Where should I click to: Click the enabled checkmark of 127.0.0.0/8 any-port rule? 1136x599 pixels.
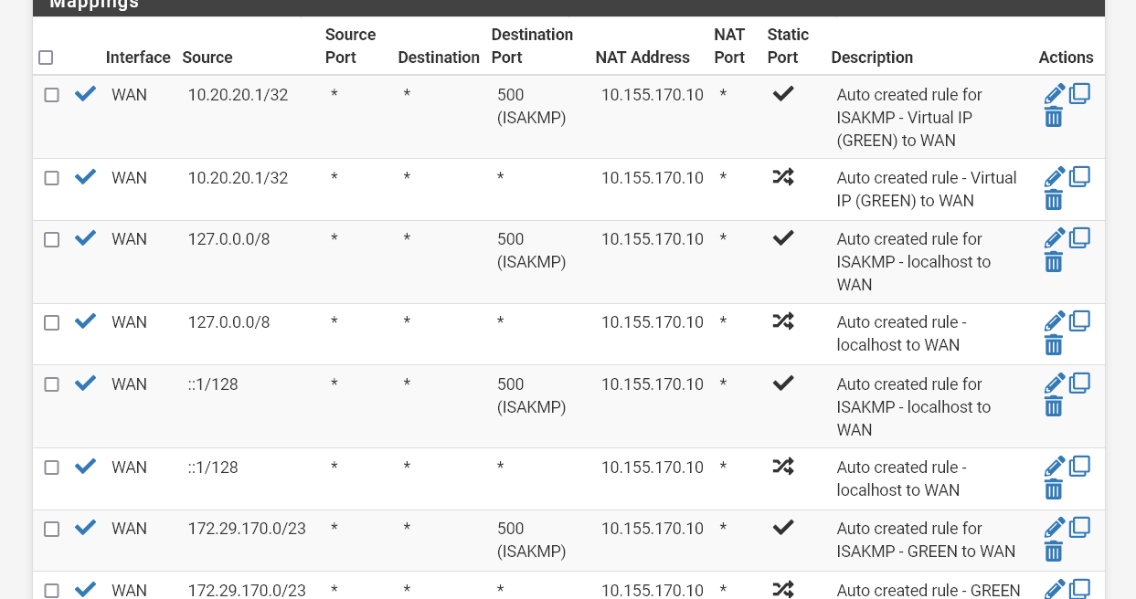[x=85, y=321]
